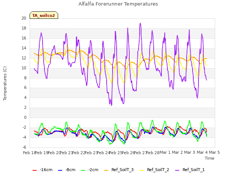This screenshot has width=237, height=177.
Task: Click the 0 y-axis tick label
Action: [25, 118]
